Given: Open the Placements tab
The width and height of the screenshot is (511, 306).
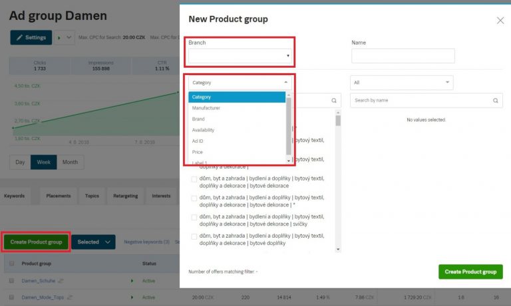Looking at the screenshot, I should coord(59,196).
